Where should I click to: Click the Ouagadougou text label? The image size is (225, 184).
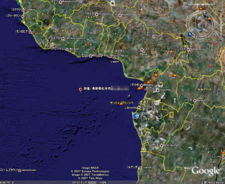pyautogui.click(x=107, y=14)
